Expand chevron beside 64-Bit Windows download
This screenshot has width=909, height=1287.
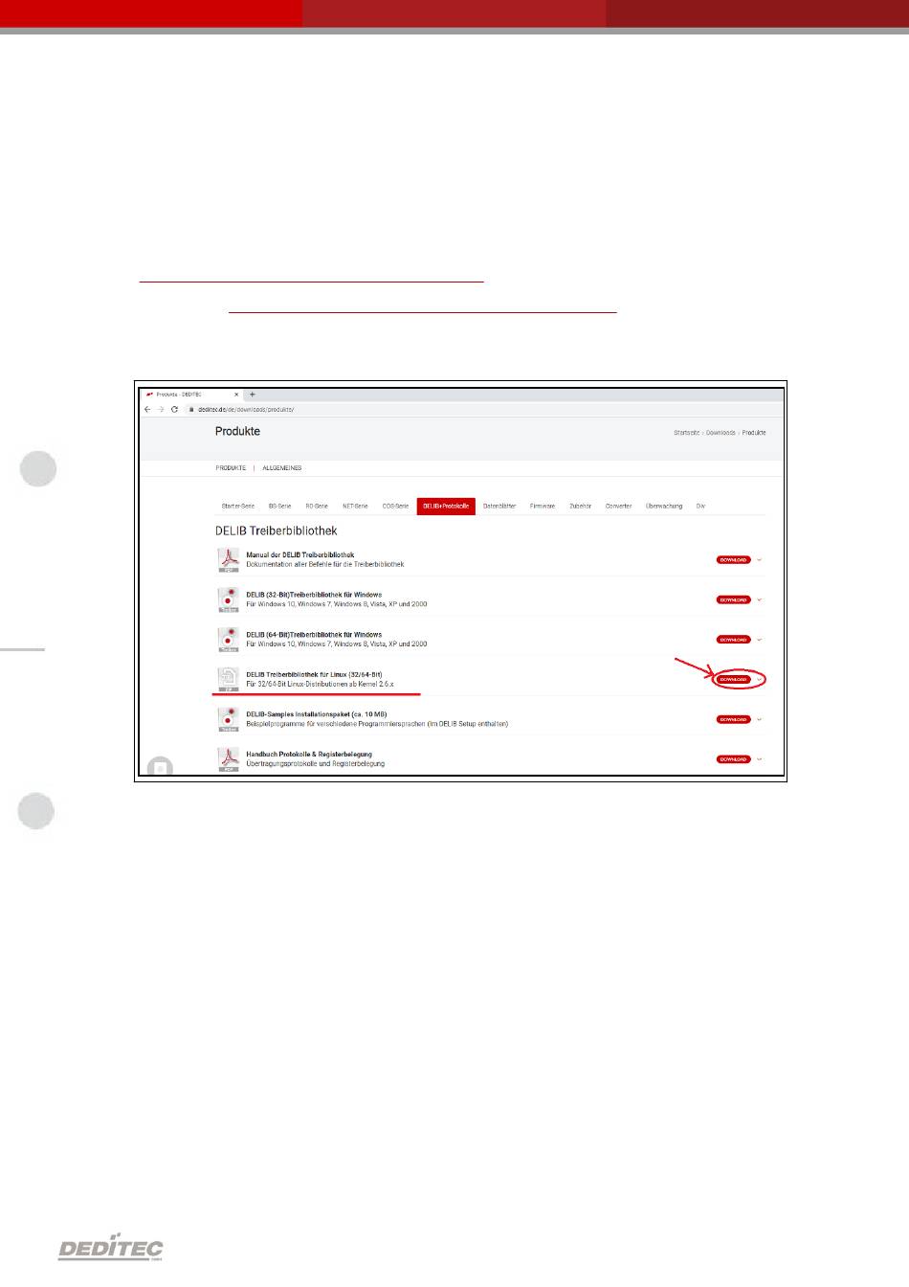coord(760,640)
